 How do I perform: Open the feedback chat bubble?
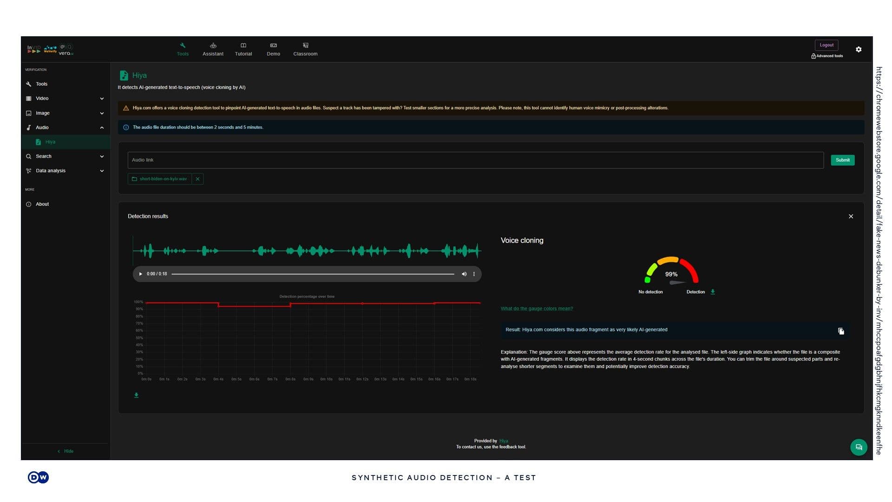pyautogui.click(x=859, y=447)
